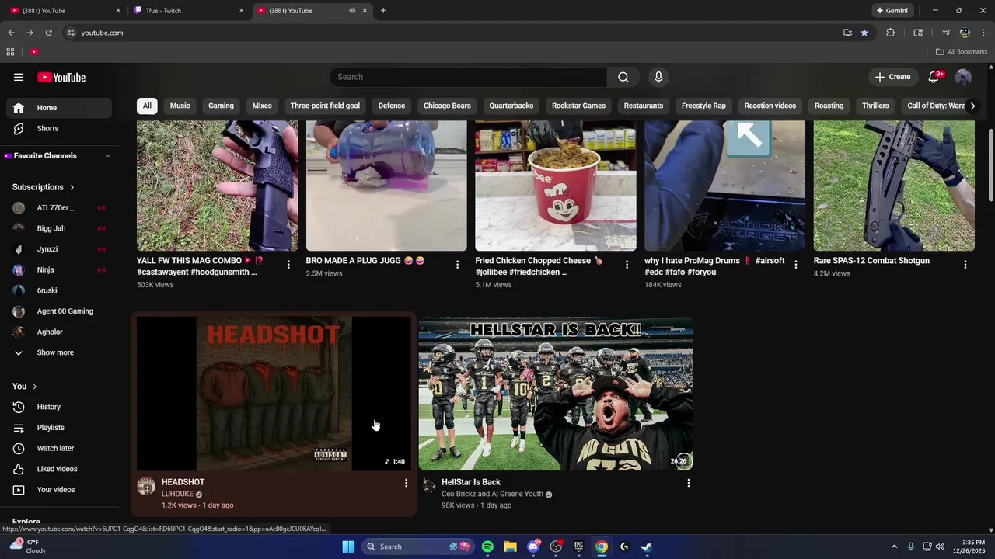
Task: Open the Bigg Jah subscription channel
Action: [x=59, y=228]
